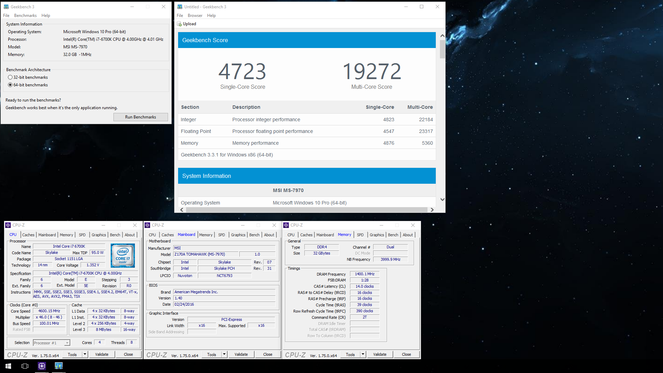Select 64-bit benchmarks radio button
The height and width of the screenshot is (373, 663).
pos(10,85)
